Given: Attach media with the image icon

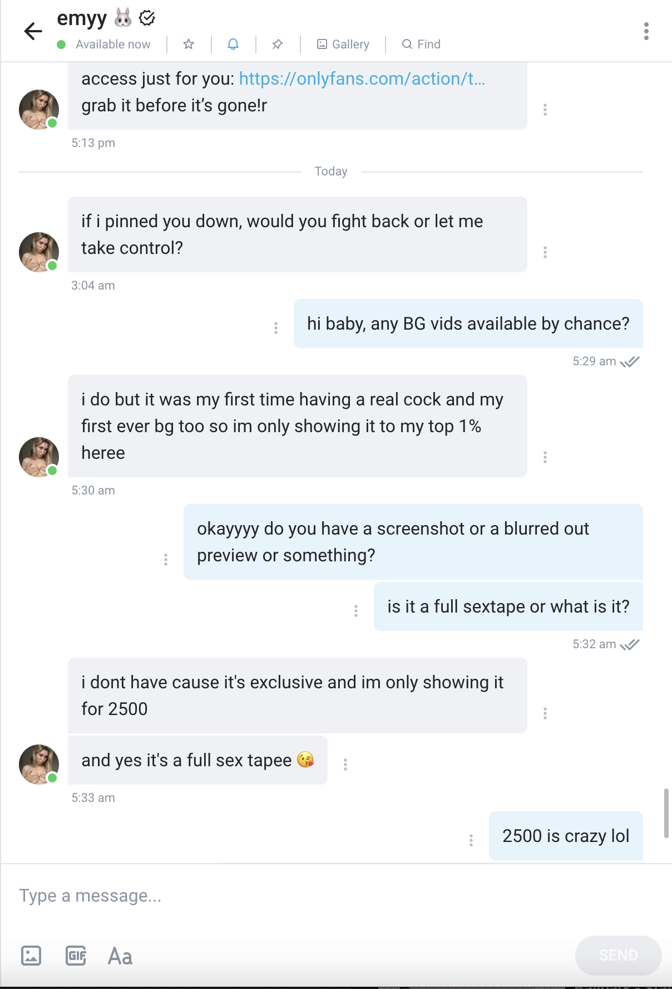Looking at the screenshot, I should point(31,956).
